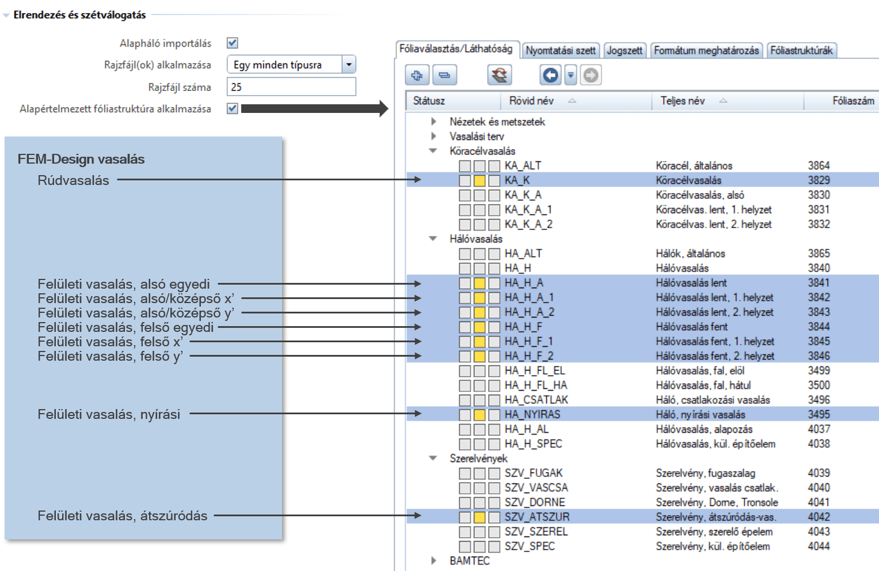
Task: Collapse Szerelvények tree node
Action: click(433, 458)
